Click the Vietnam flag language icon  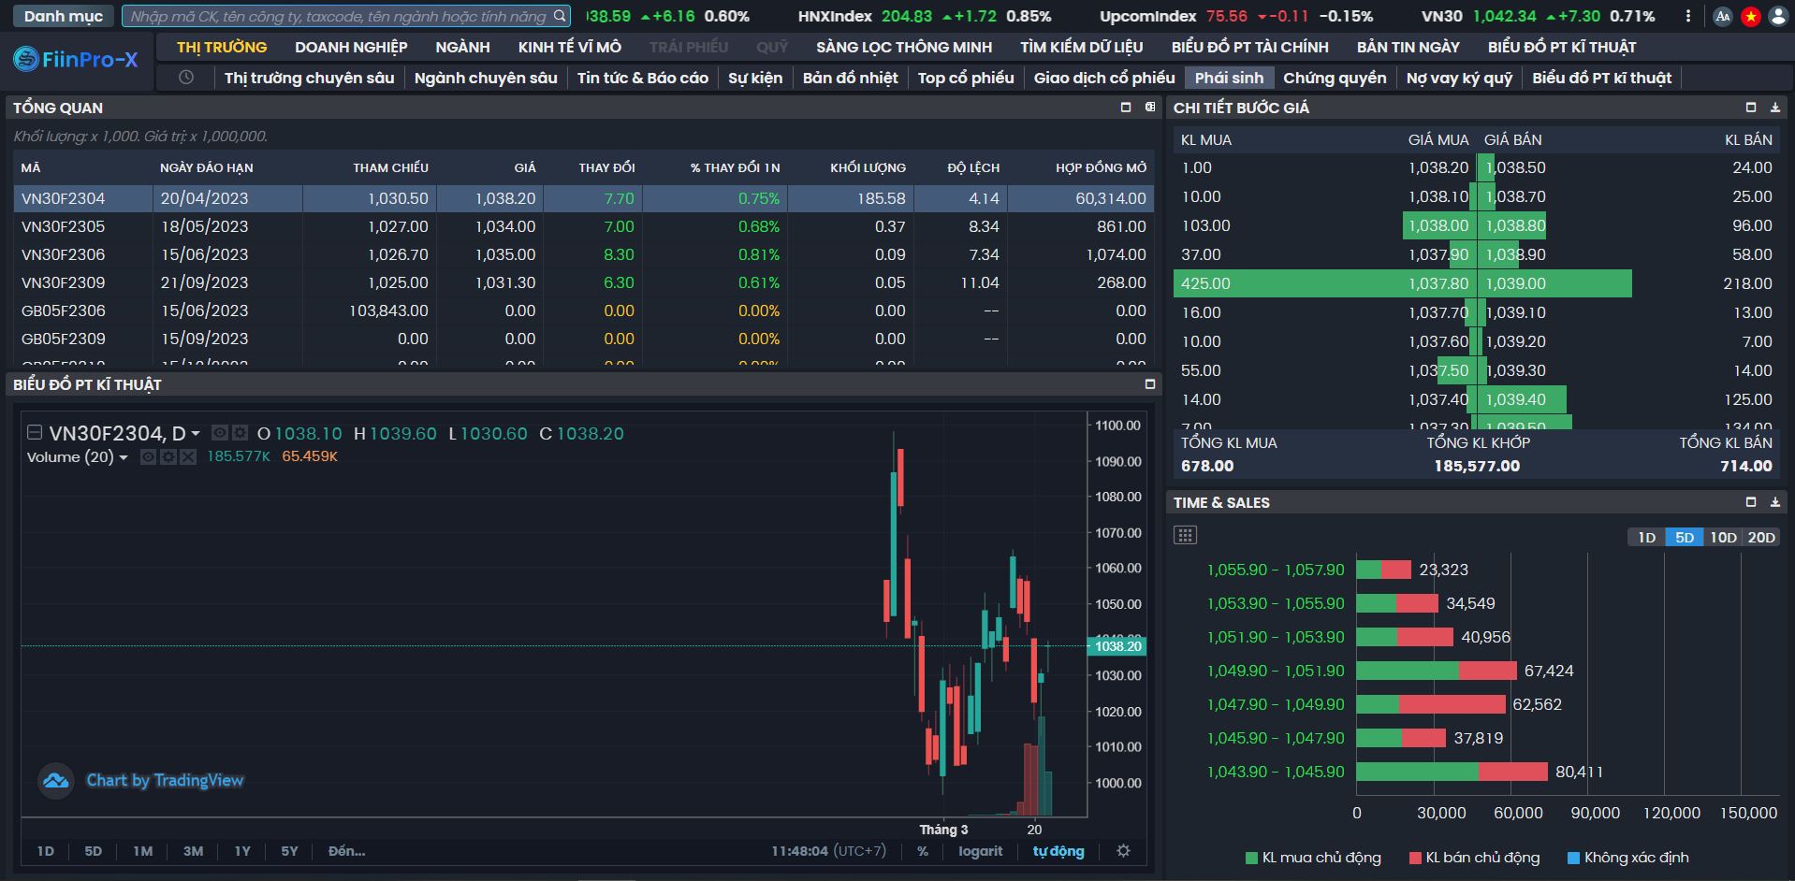(x=1750, y=17)
